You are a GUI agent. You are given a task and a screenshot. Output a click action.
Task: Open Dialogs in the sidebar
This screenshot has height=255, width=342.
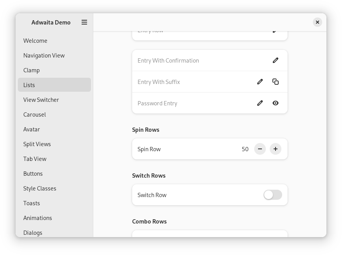(54, 232)
